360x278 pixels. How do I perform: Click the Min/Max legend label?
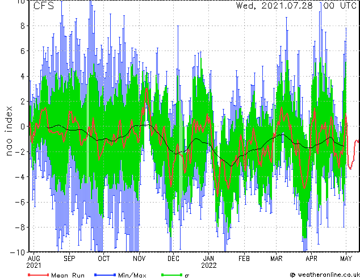[x=132, y=275]
